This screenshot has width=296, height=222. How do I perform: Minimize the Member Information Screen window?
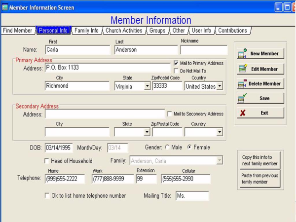[278, 7]
